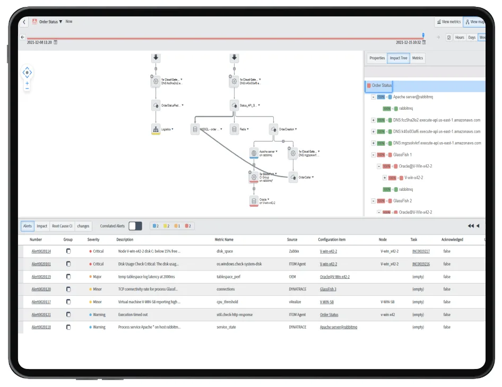The image size is (502, 387).
Task: Click the View metrics button
Action: 448,22
